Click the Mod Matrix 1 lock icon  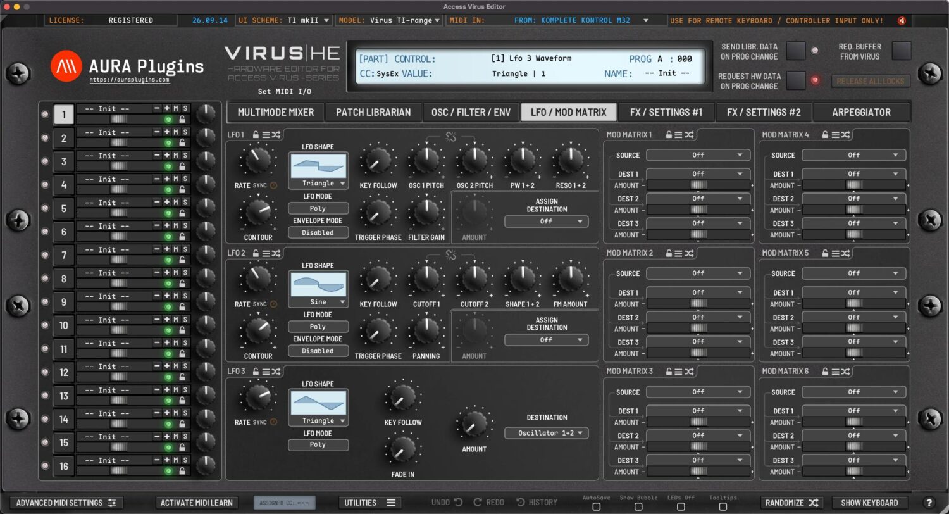[668, 135]
